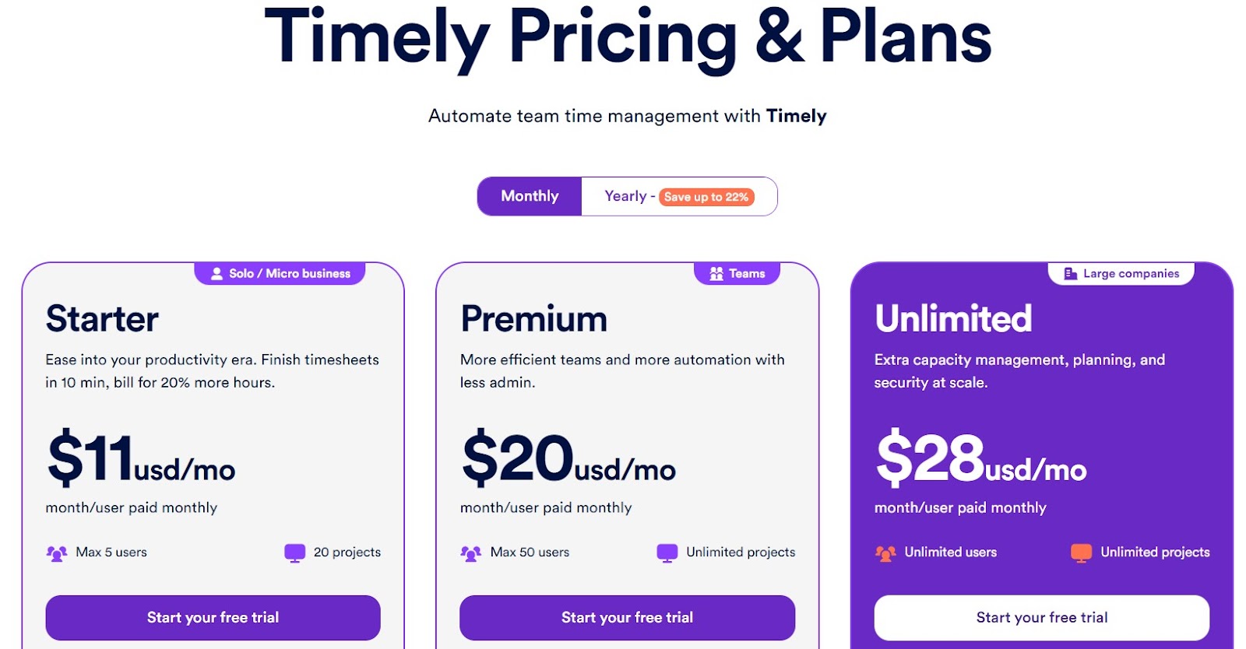Image resolution: width=1246 pixels, height=649 pixels.
Task: Select the Starter plan heading
Action: 101,317
